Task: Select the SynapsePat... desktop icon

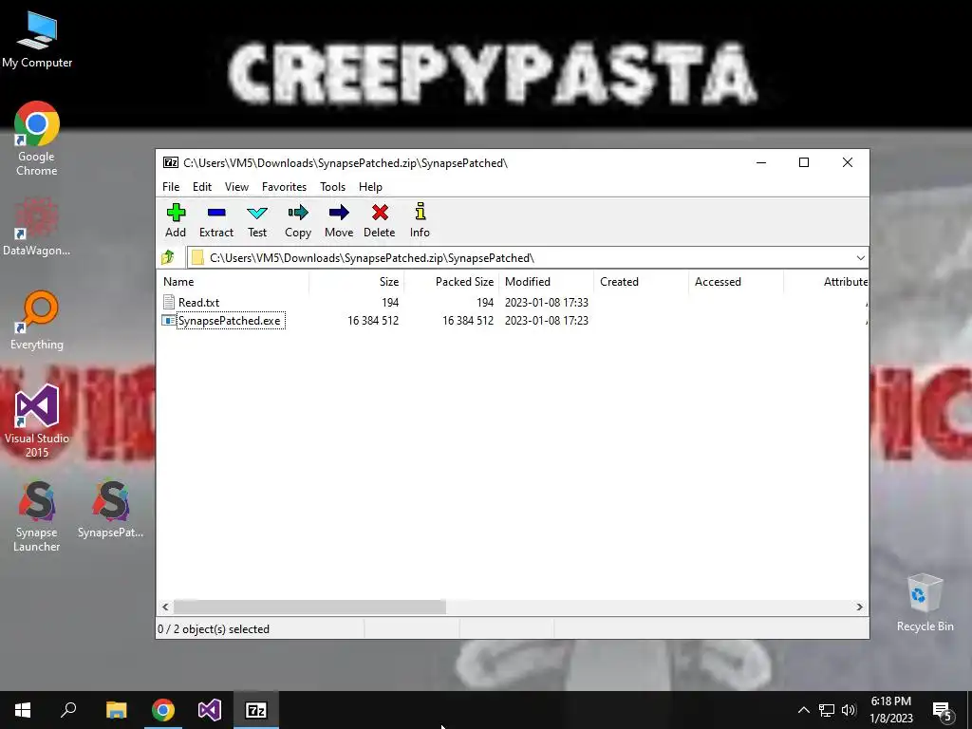Action: click(110, 509)
